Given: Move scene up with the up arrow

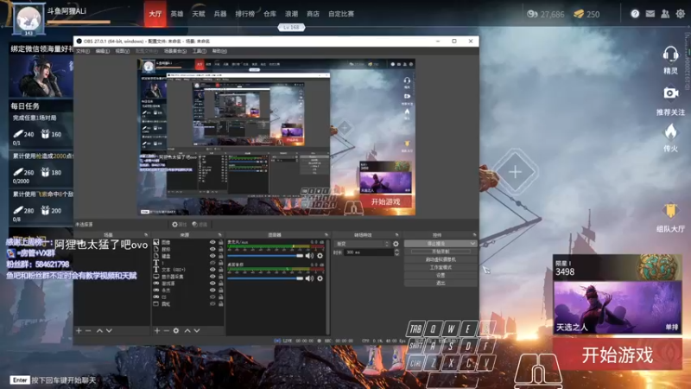Looking at the screenshot, I should (99, 330).
